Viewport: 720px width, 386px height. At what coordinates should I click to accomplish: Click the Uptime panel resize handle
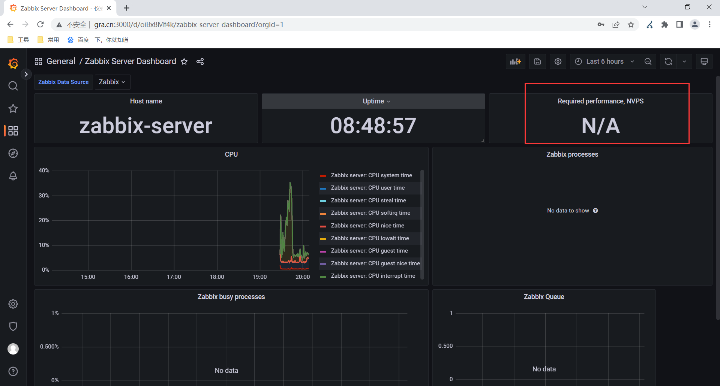point(483,141)
